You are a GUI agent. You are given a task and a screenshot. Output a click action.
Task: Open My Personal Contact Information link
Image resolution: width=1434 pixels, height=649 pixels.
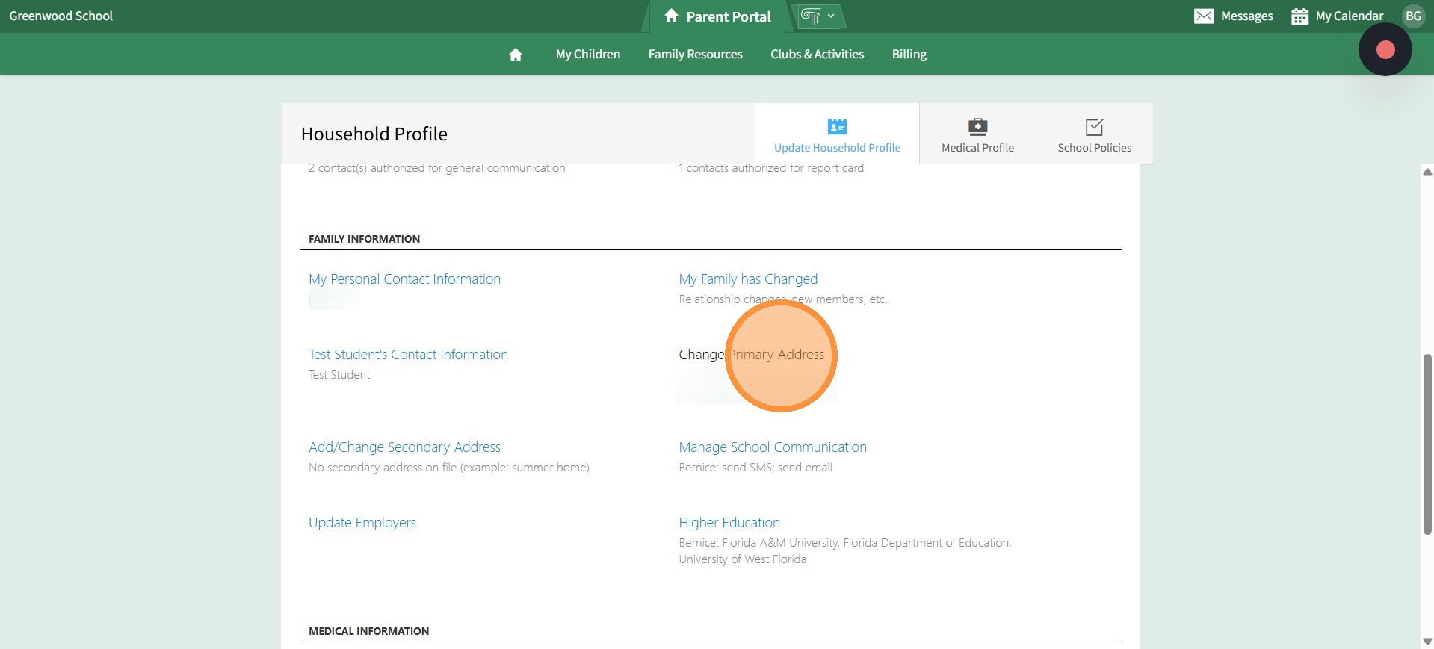pos(404,279)
